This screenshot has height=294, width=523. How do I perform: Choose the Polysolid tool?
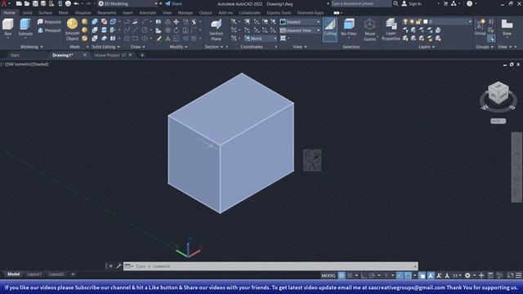coord(49,22)
